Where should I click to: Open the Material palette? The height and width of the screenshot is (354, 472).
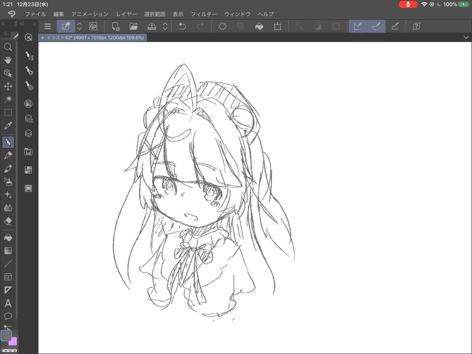pos(28,170)
